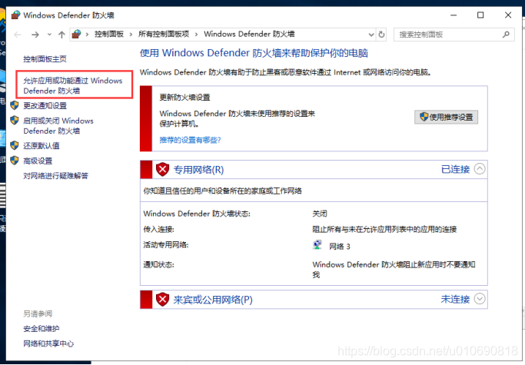Open 高级设置 link
Viewport: 525px width, 365px height.
38,161
